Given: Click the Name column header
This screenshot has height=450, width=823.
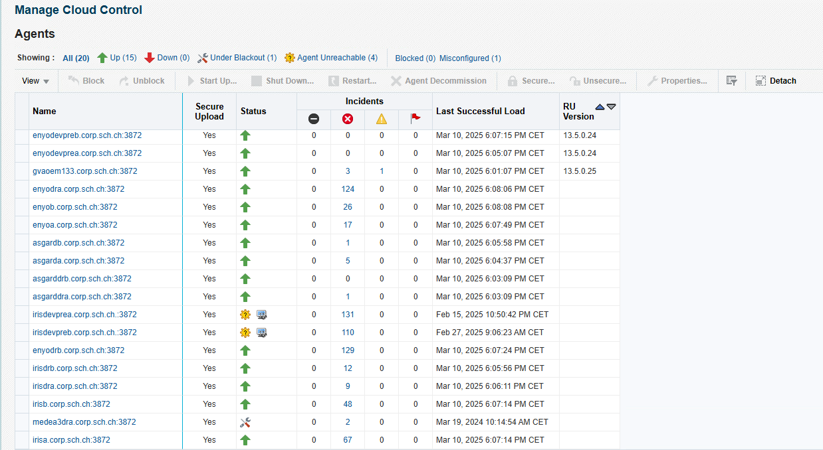Looking at the screenshot, I should click(x=45, y=111).
